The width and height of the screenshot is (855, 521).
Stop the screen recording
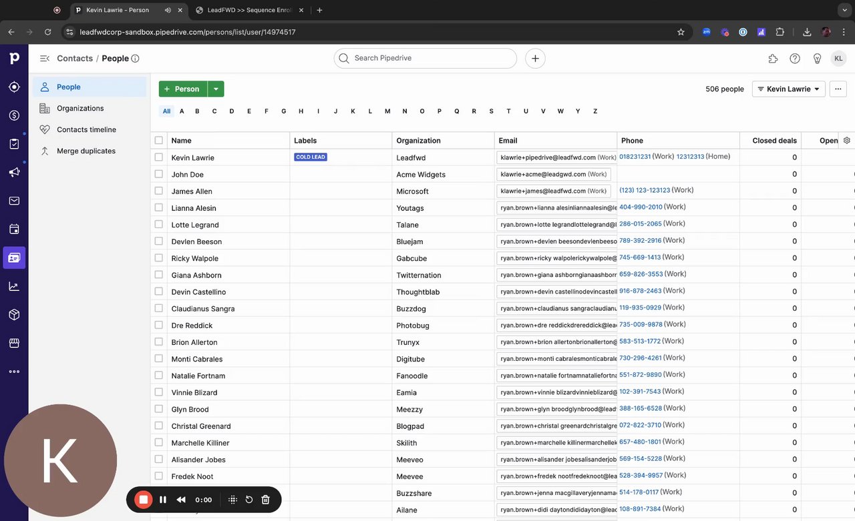click(143, 500)
